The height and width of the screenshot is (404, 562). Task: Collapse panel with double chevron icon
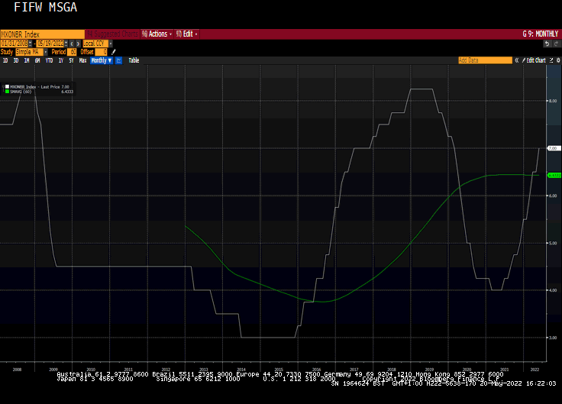coord(518,60)
